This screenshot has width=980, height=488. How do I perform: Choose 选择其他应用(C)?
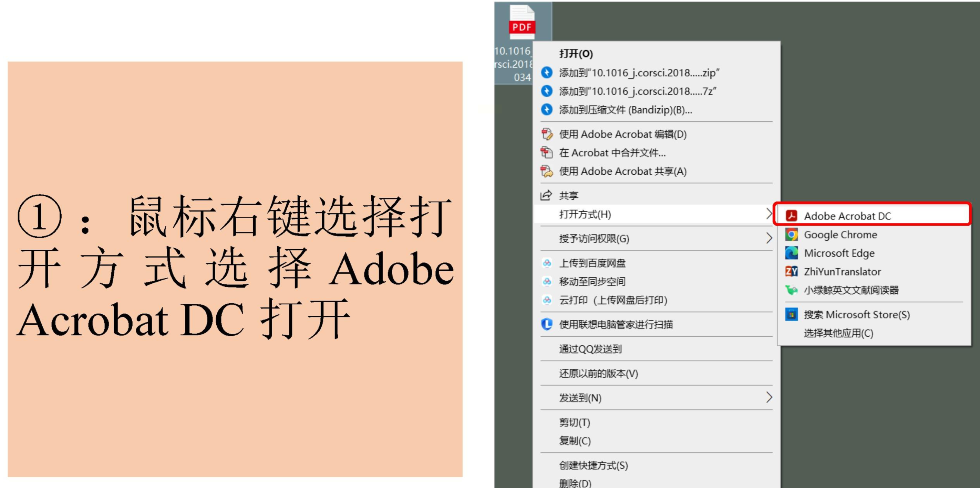click(x=874, y=333)
